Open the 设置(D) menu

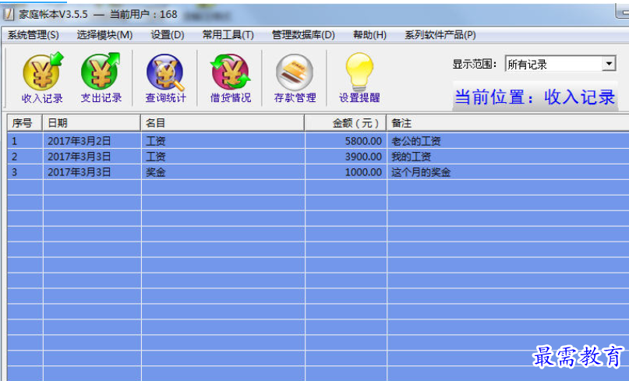click(168, 35)
